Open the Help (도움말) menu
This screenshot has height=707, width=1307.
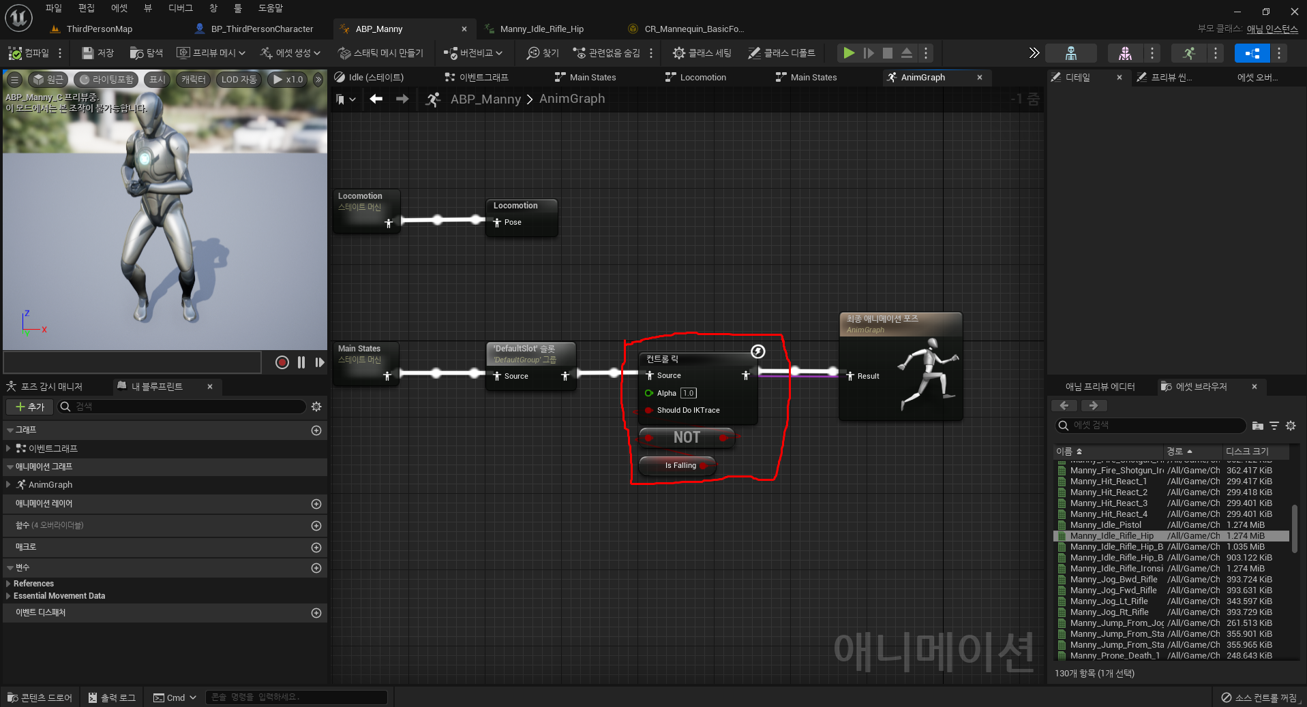click(x=271, y=8)
